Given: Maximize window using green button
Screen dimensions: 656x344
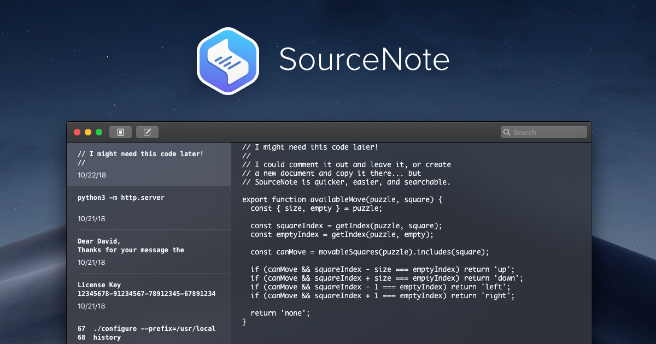Looking at the screenshot, I should tap(99, 132).
